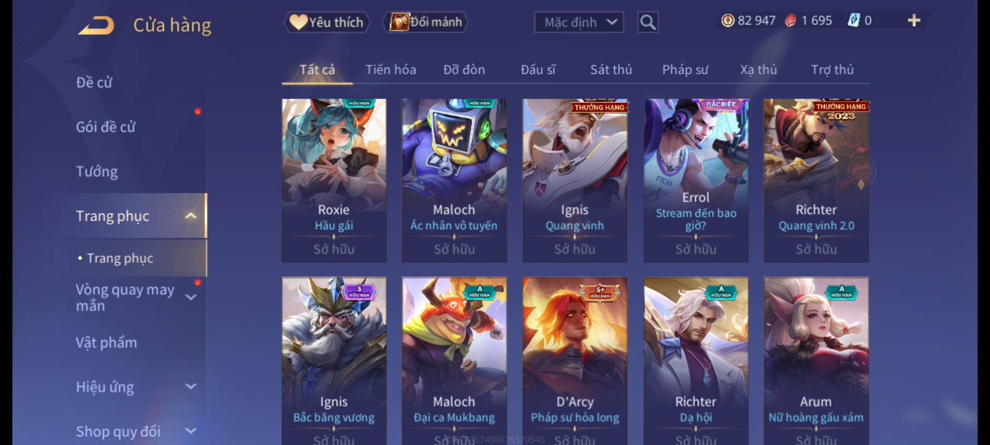Open Gói đề cử in the sidebar
The height and width of the screenshot is (445, 990).
pyautogui.click(x=106, y=127)
